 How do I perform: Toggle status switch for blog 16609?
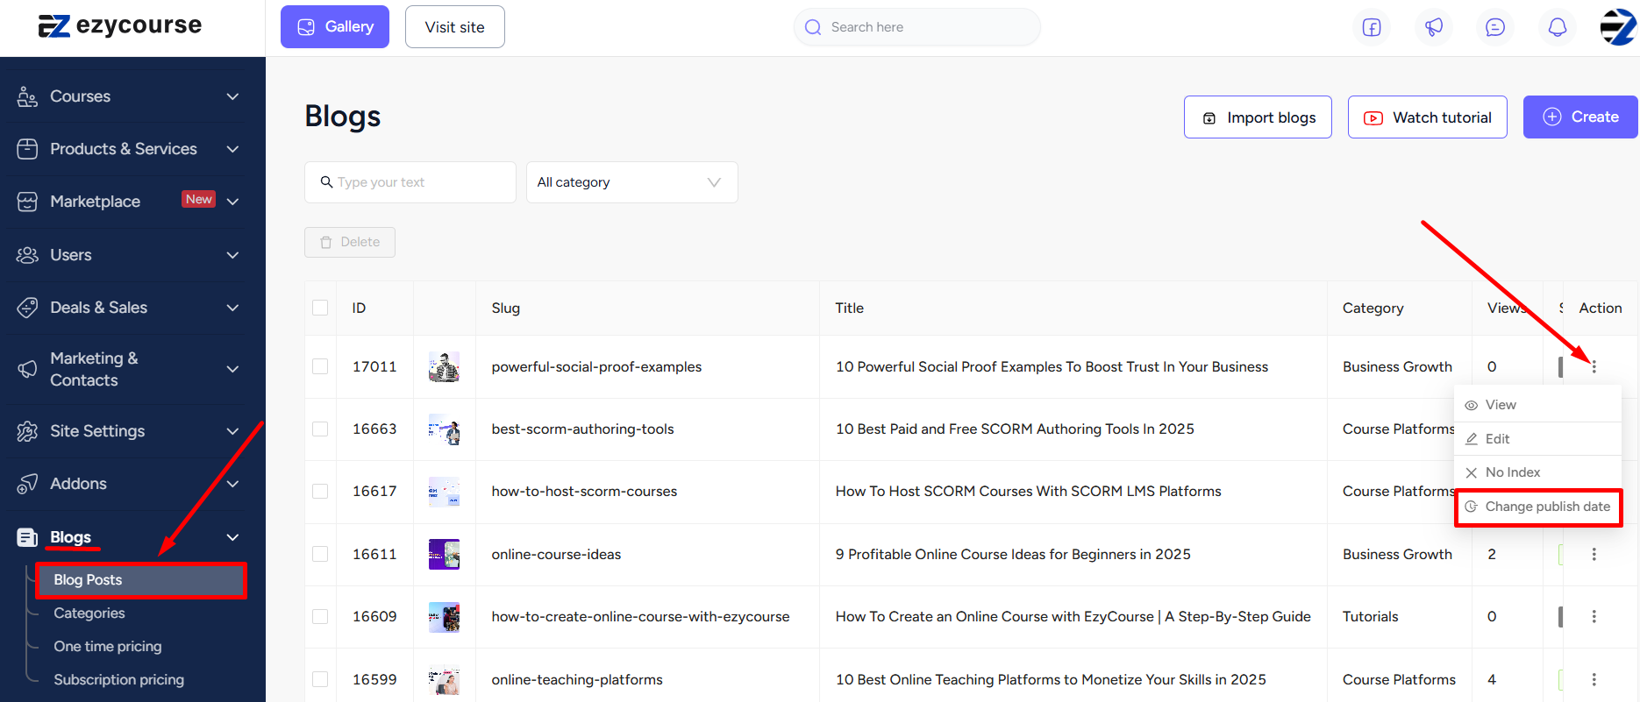[1560, 616]
